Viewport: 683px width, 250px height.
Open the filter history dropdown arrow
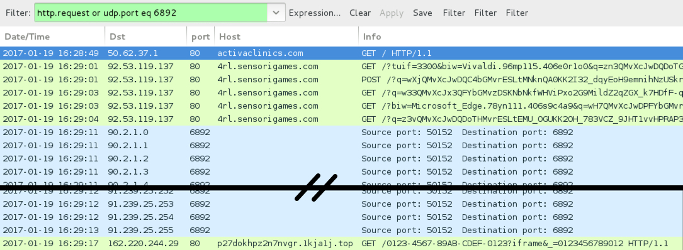click(276, 13)
